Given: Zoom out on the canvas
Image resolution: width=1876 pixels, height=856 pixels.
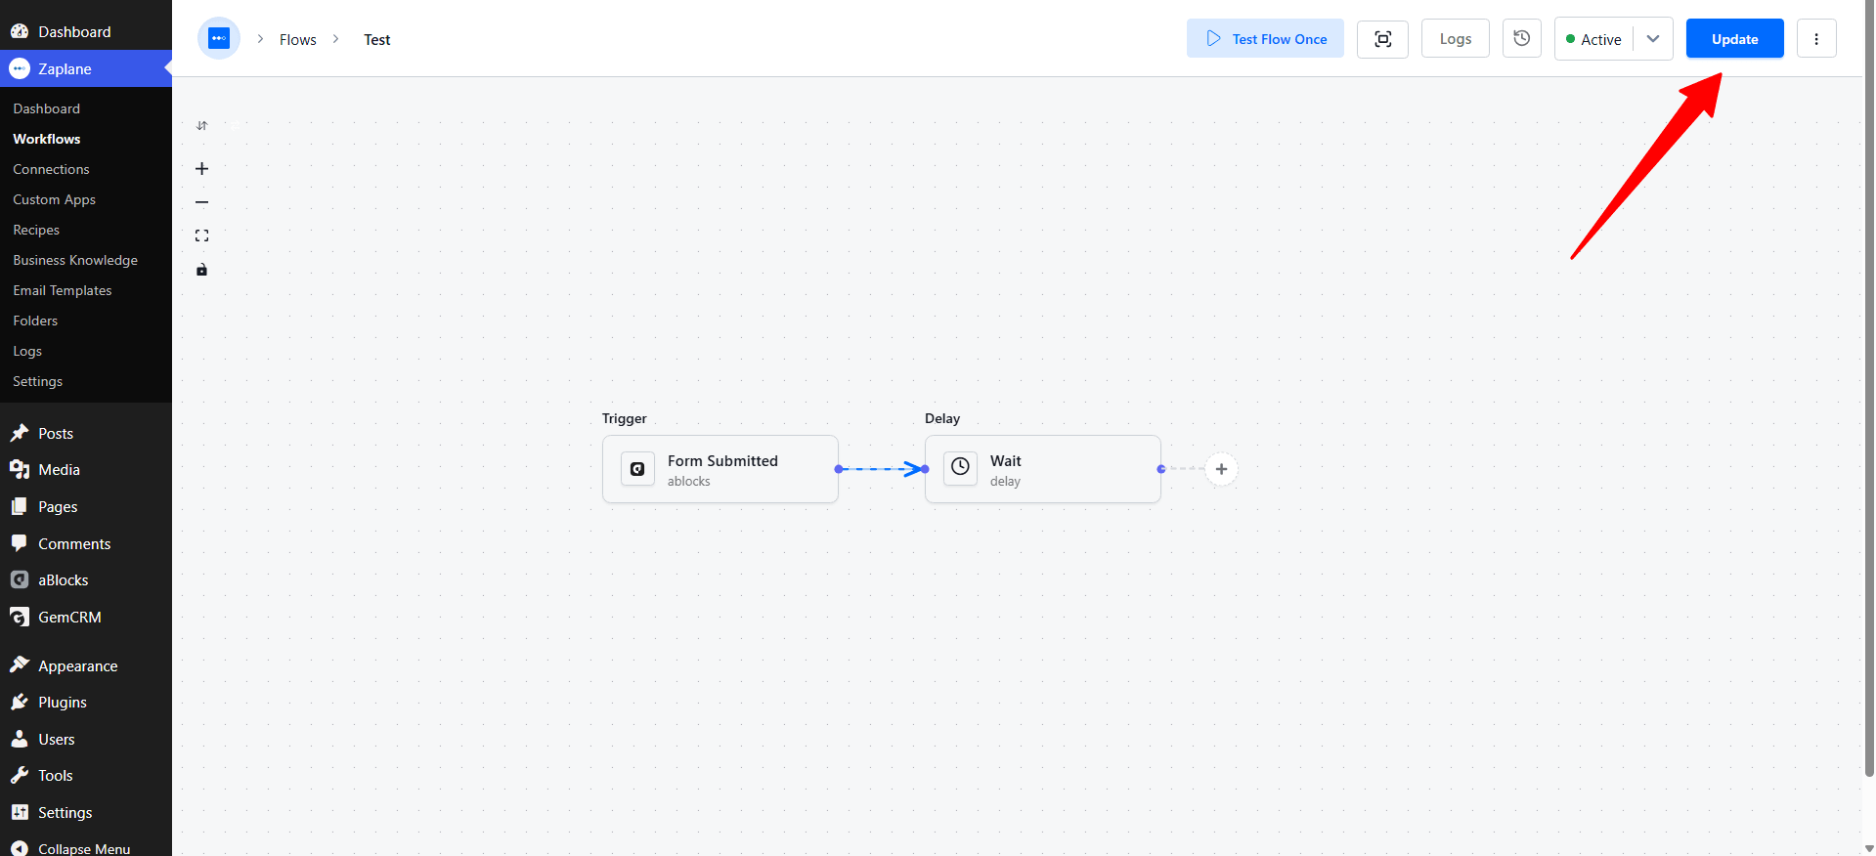Looking at the screenshot, I should [201, 202].
